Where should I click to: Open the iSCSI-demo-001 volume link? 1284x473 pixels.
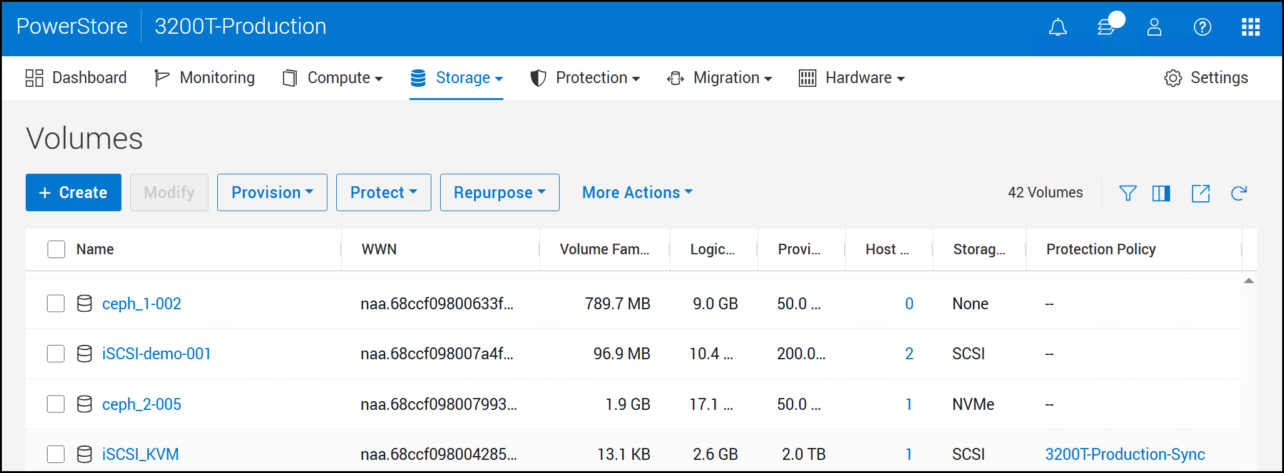click(157, 354)
